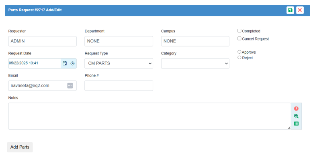Click the clock icon beside Request Date
The height and width of the screenshot is (161, 313).
[x=72, y=63]
